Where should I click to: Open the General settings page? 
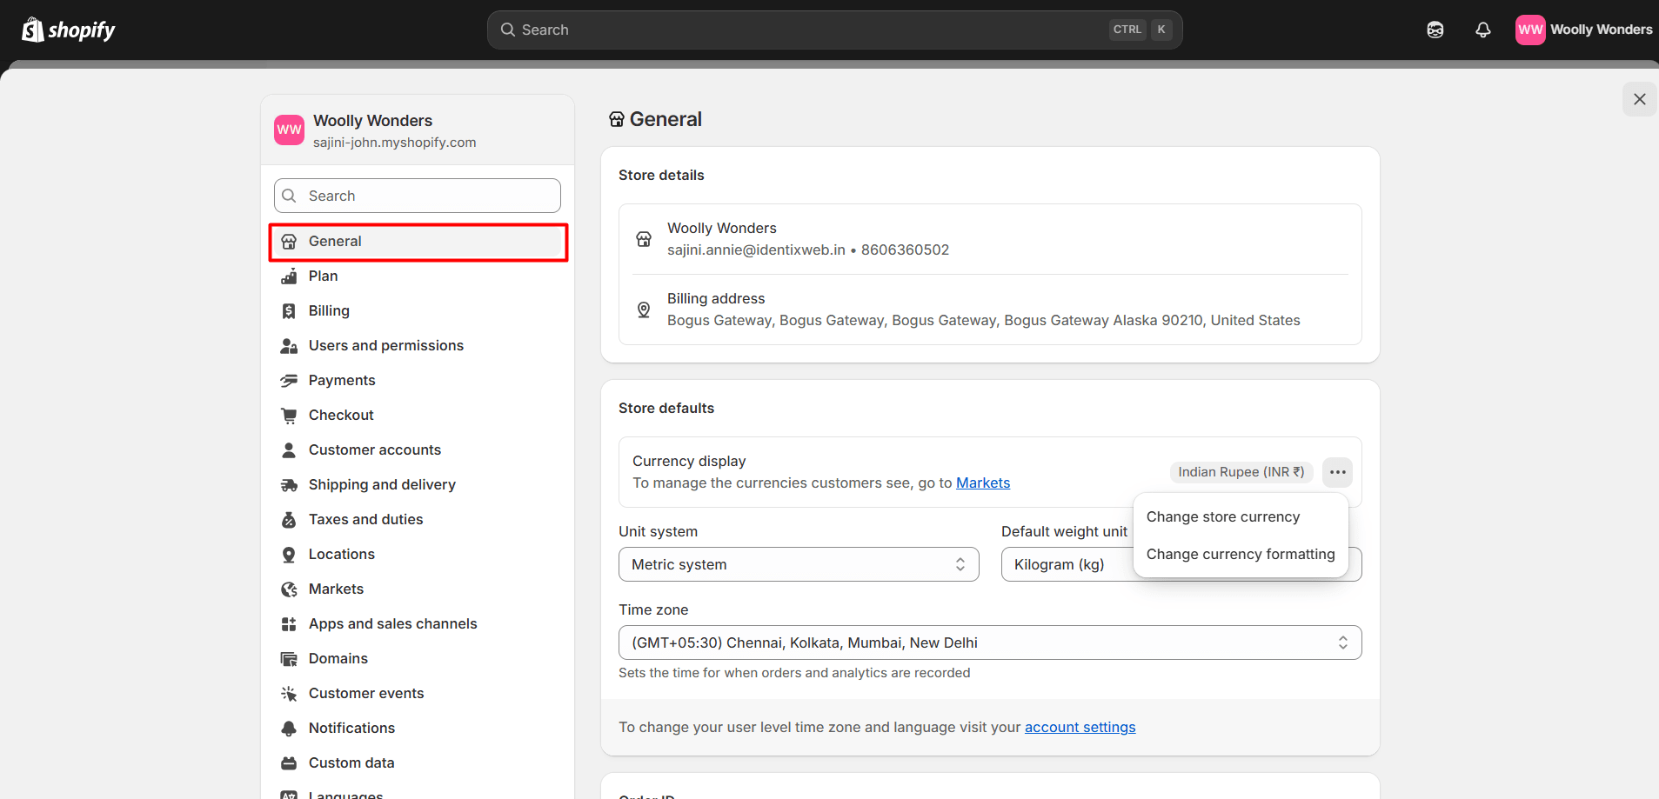coord(418,242)
